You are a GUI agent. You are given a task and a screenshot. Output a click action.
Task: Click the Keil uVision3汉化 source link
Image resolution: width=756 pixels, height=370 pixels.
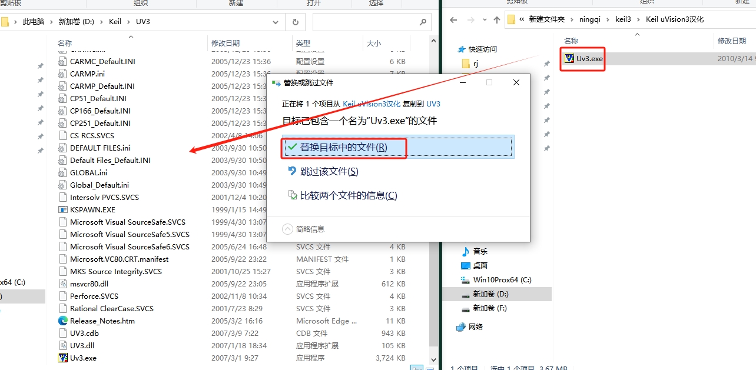(x=372, y=104)
